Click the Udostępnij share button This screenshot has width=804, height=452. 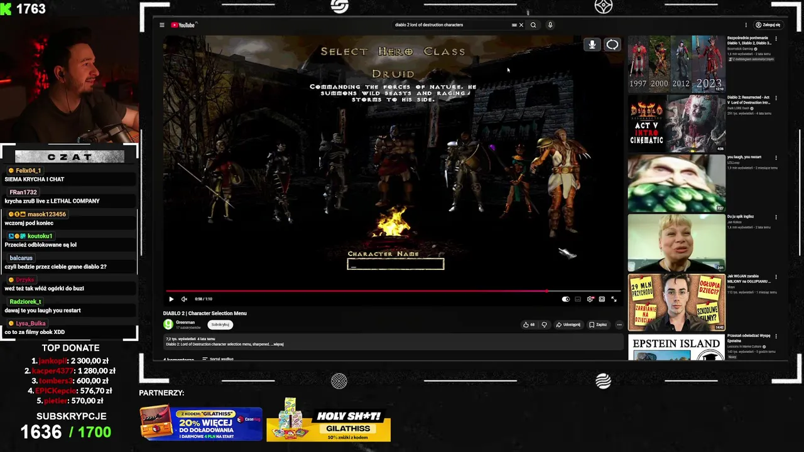(x=568, y=325)
